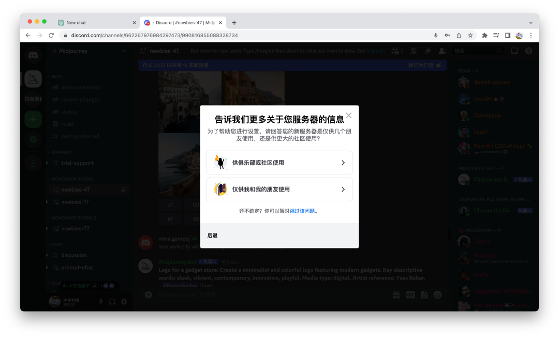Click the skip this question link (跳过该问题)
The width and height of the screenshot is (559, 338).
click(302, 211)
